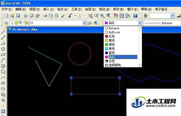The height and width of the screenshot is (116, 181).
Task: Open the 视图(V) menu
Action: [x=35, y=9]
